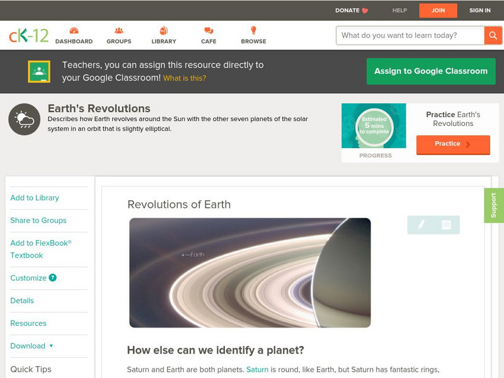The width and height of the screenshot is (504, 378).
Task: Expand the Download dropdown arrow
Action: point(51,346)
